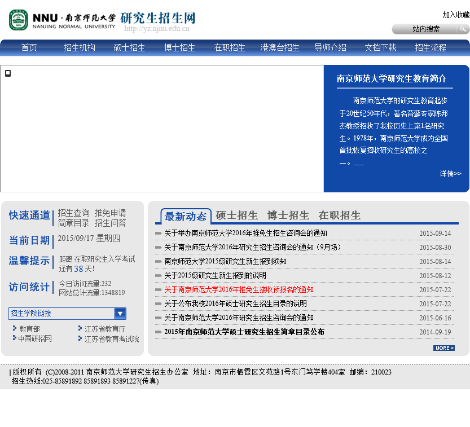The width and height of the screenshot is (470, 427).
Task: Click the 南京师范大学研究生教育简介 heading
Action: coord(392,78)
